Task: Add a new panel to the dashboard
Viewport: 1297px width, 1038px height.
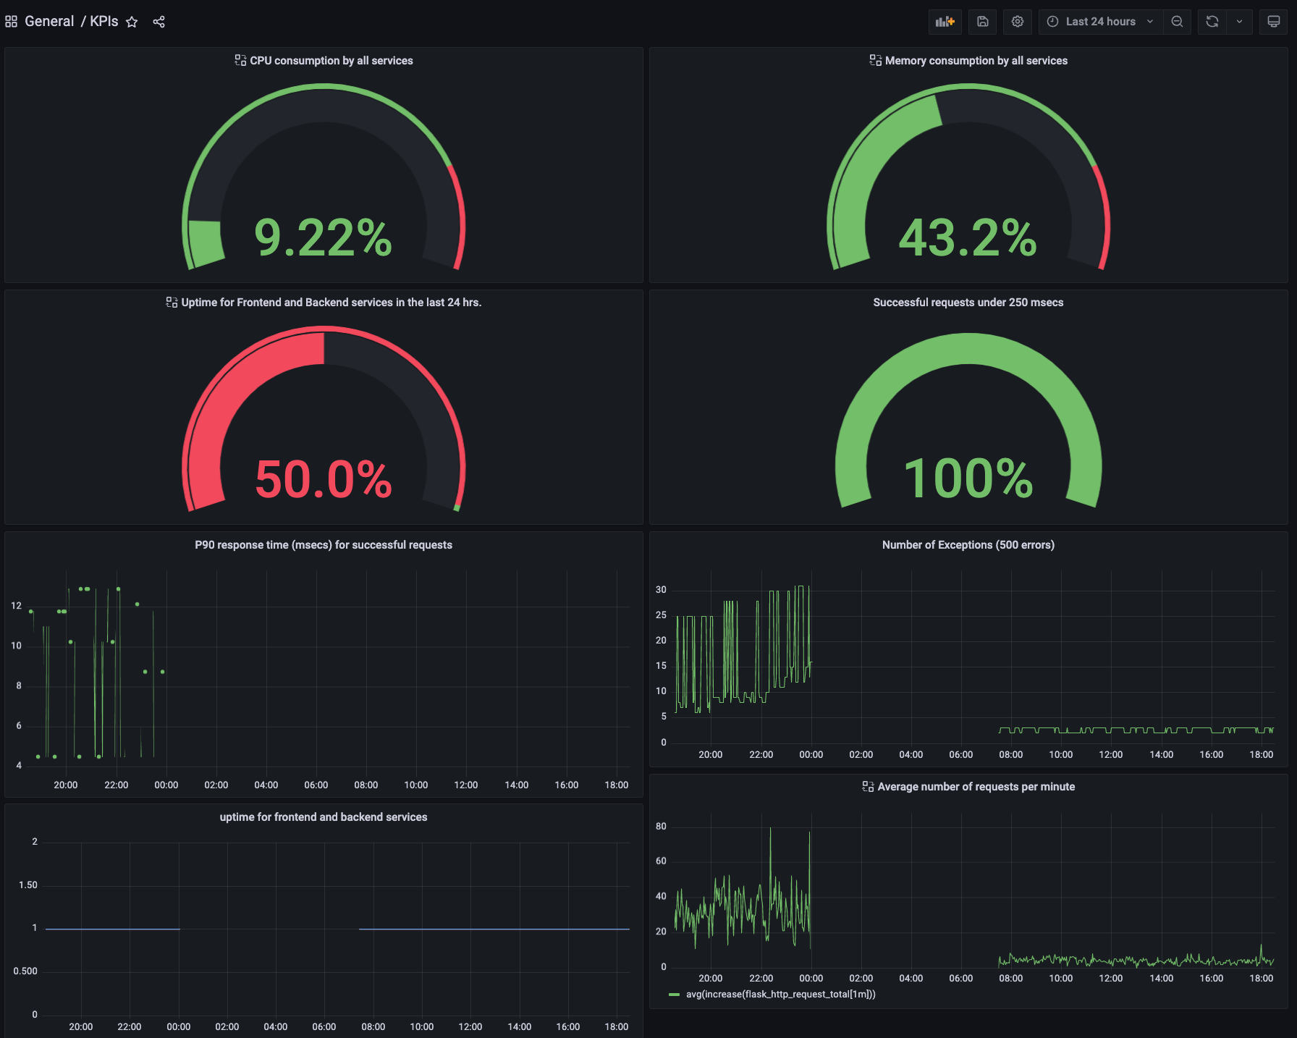Action: pyautogui.click(x=945, y=22)
